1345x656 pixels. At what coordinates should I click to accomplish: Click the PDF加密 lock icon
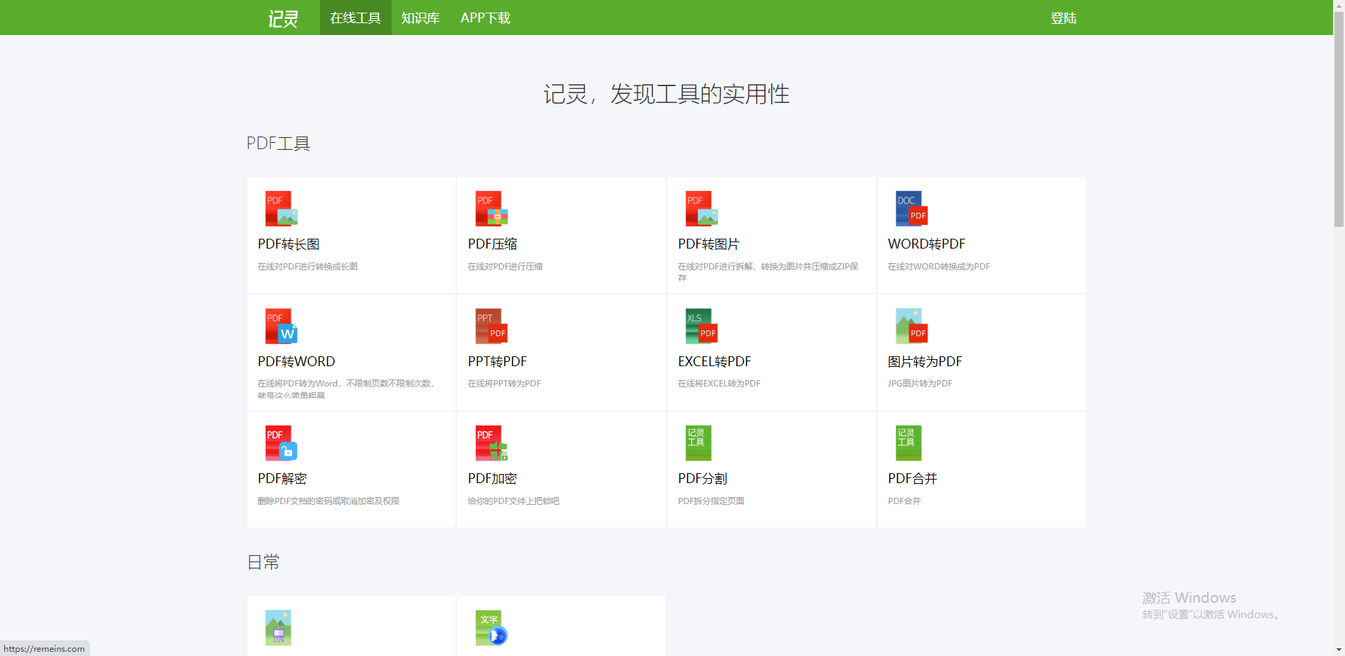(x=492, y=443)
